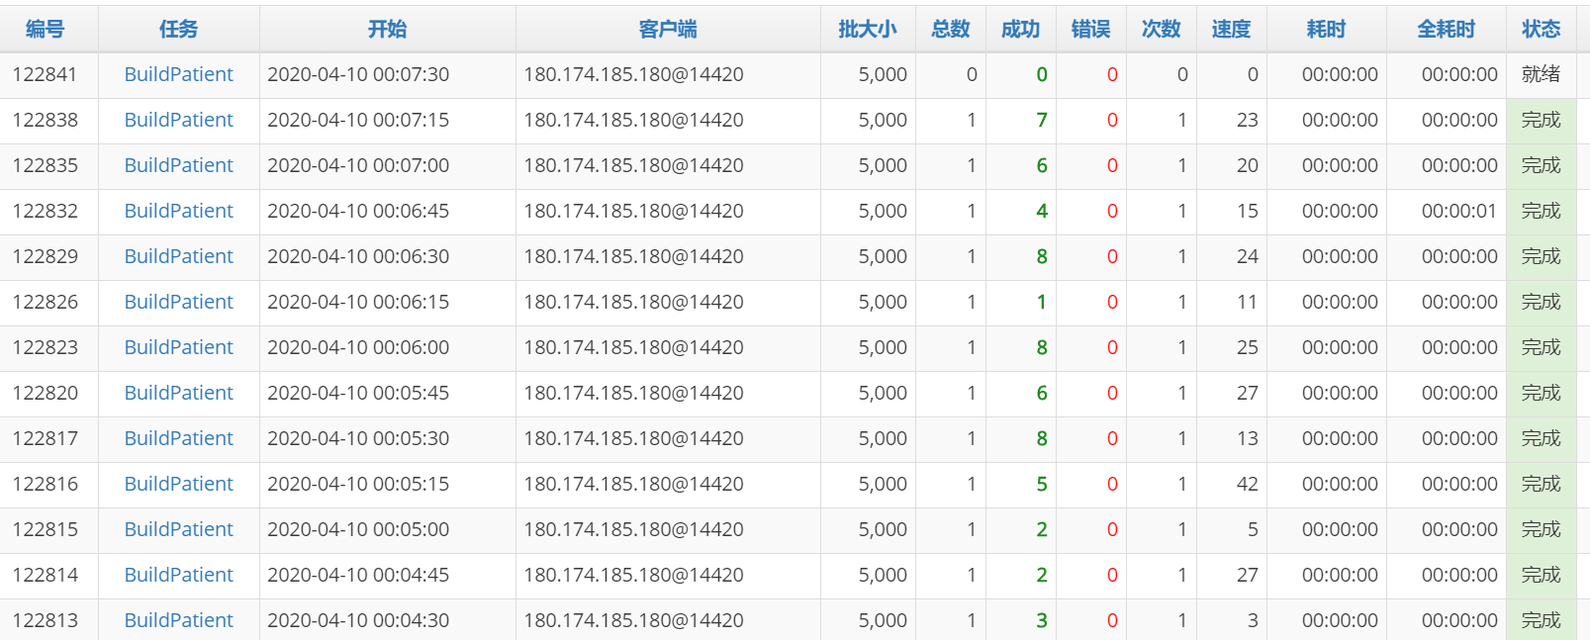Select start time 2020-04-10 00:07:30
Viewport: 1590px width, 640px height.
click(x=358, y=75)
